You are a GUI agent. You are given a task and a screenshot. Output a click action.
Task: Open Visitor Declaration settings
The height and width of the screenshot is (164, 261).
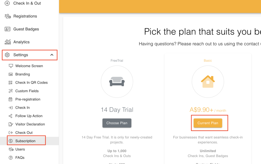click(30, 124)
